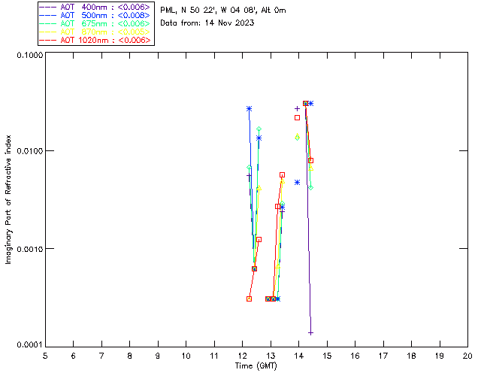Viewport: 481px width, 385px height.
Task: Click the x-axis tick label 19
Action: 440,356
